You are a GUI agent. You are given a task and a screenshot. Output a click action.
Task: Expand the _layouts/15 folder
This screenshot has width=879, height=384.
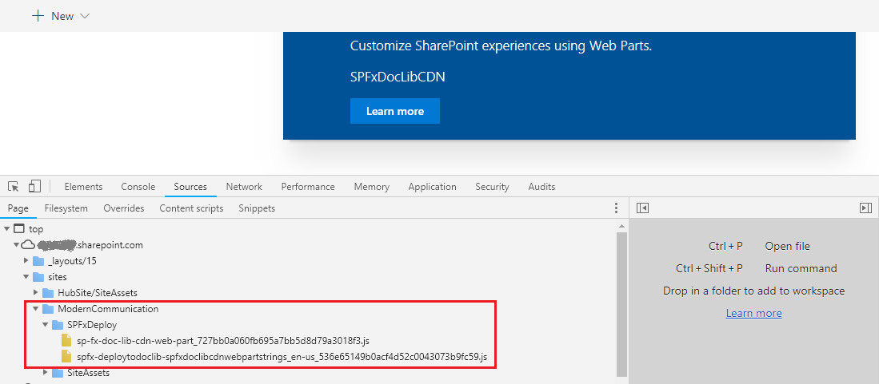tap(26, 261)
